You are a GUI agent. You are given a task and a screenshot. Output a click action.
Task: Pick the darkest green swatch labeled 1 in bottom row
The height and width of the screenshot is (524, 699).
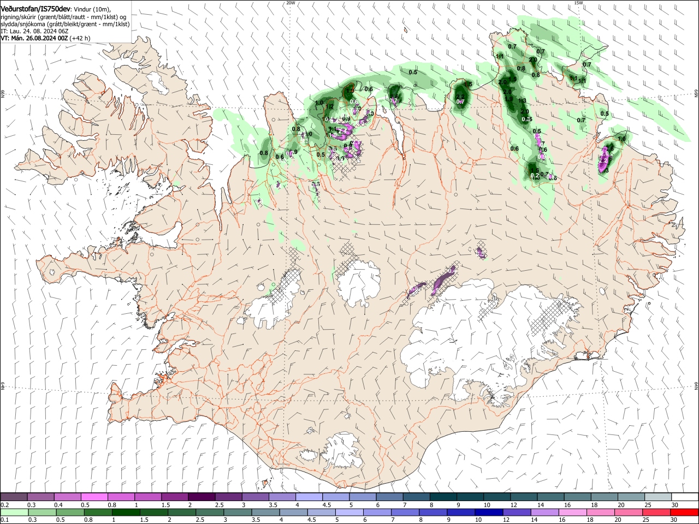pos(126,512)
